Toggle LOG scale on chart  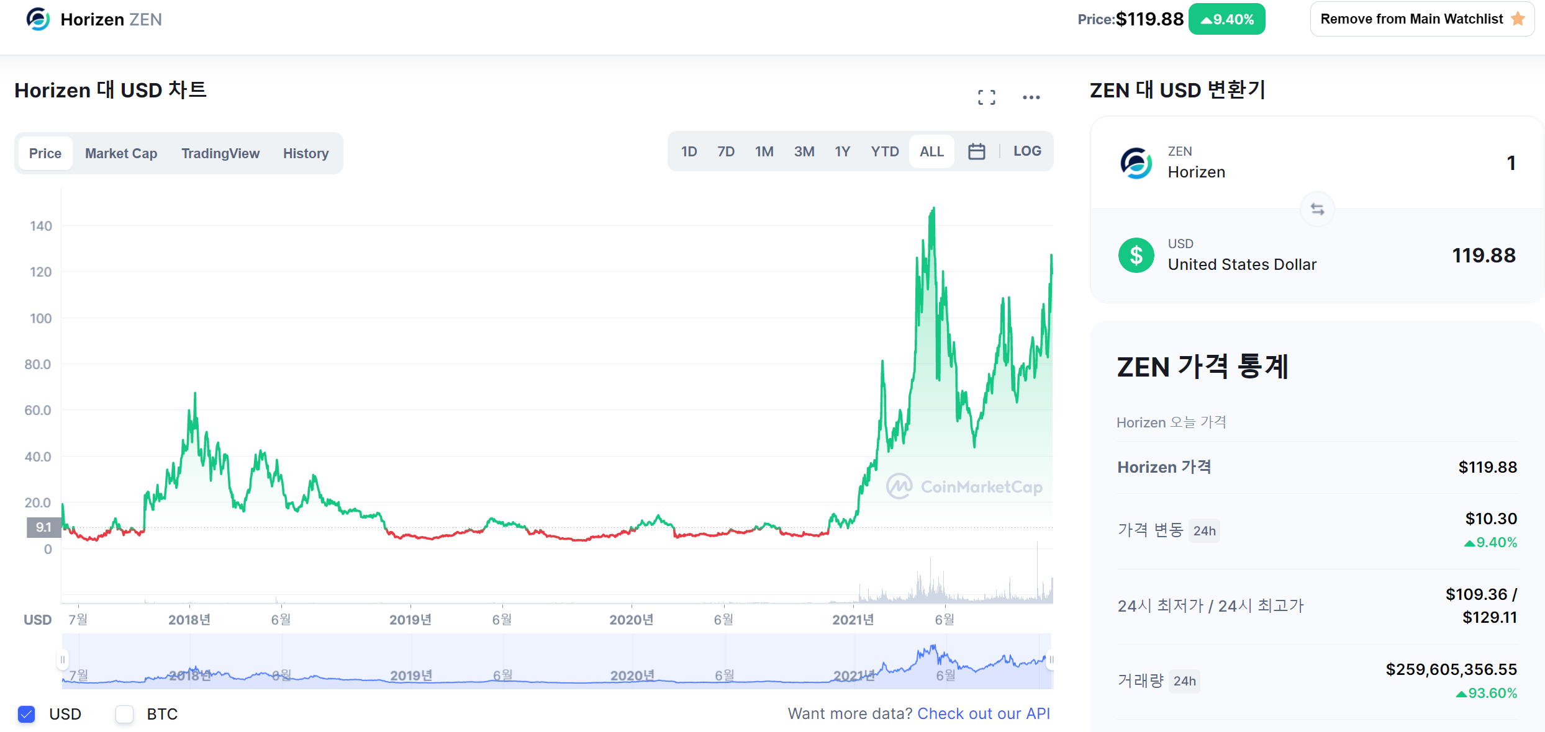(x=1027, y=151)
